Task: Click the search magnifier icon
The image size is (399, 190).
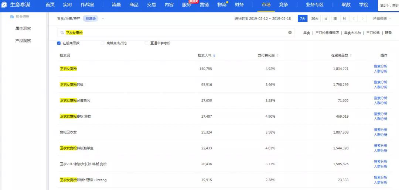Action: click(62, 33)
